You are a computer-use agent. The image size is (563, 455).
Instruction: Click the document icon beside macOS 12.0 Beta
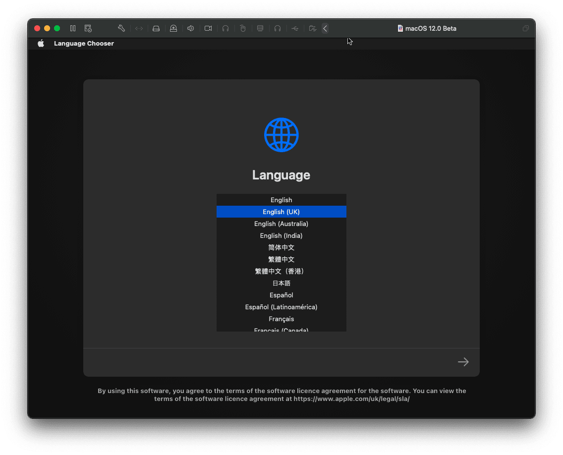tap(400, 28)
